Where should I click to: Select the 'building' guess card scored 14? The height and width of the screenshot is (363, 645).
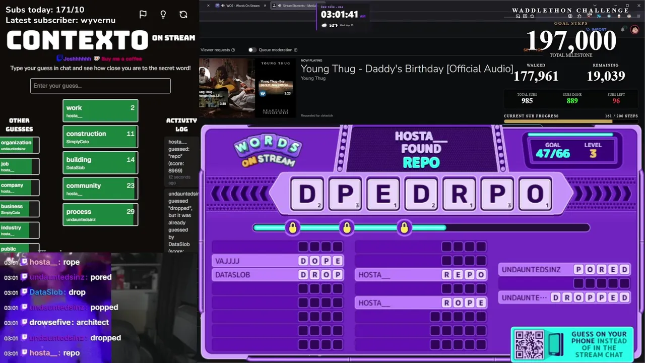100,163
